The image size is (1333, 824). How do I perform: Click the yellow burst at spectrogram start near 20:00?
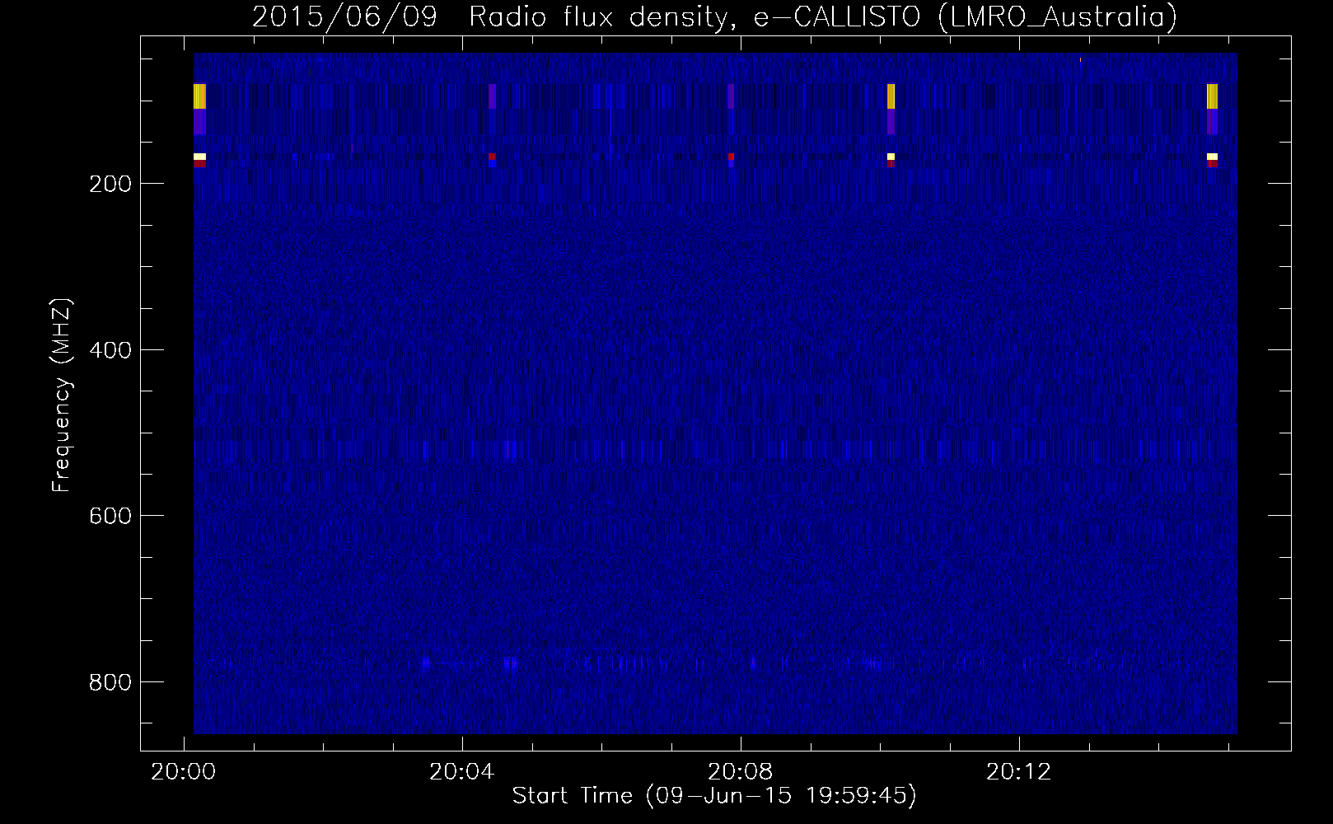click(199, 96)
